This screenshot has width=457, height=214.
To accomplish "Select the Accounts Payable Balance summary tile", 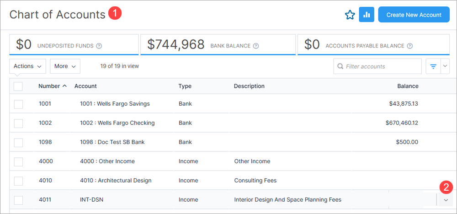I will [x=373, y=45].
